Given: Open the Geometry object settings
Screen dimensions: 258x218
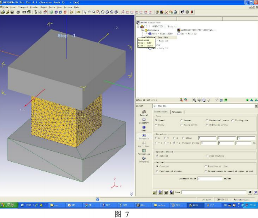Looking at the screenshot, I should (144, 121).
